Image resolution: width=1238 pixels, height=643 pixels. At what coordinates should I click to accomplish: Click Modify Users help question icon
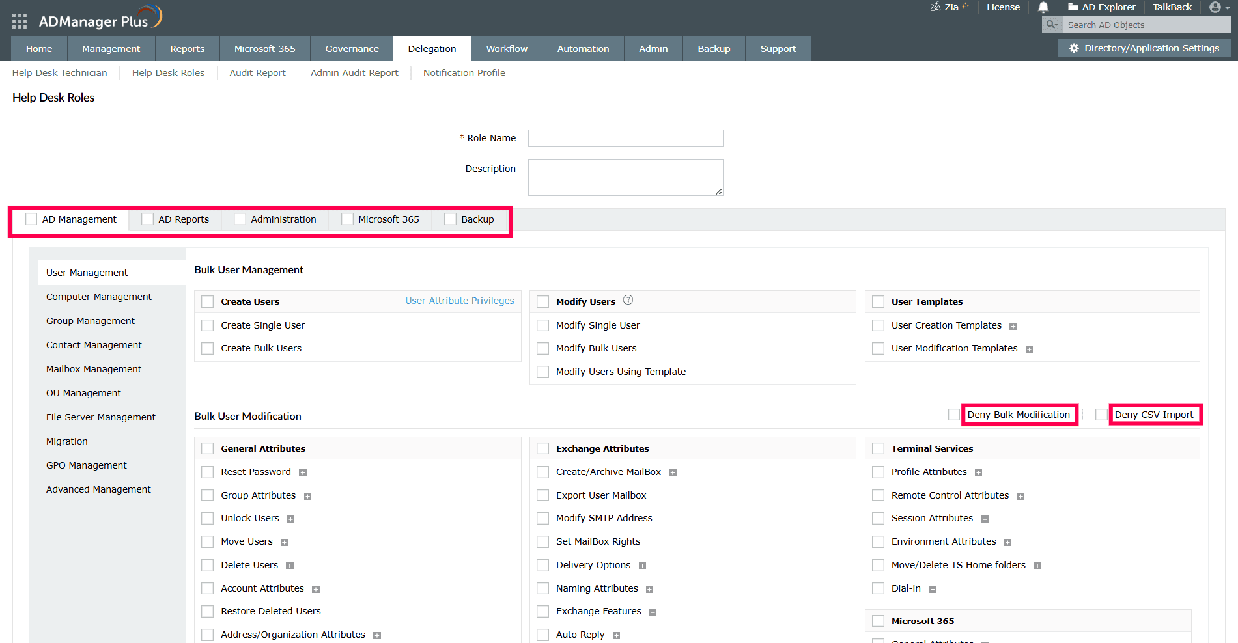(628, 300)
